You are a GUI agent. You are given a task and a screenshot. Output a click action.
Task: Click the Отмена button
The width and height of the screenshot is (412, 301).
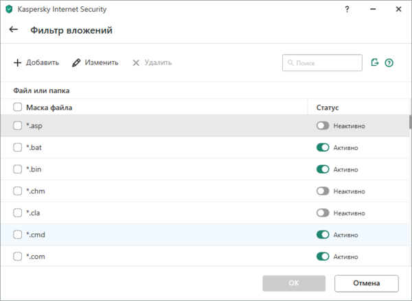click(367, 282)
